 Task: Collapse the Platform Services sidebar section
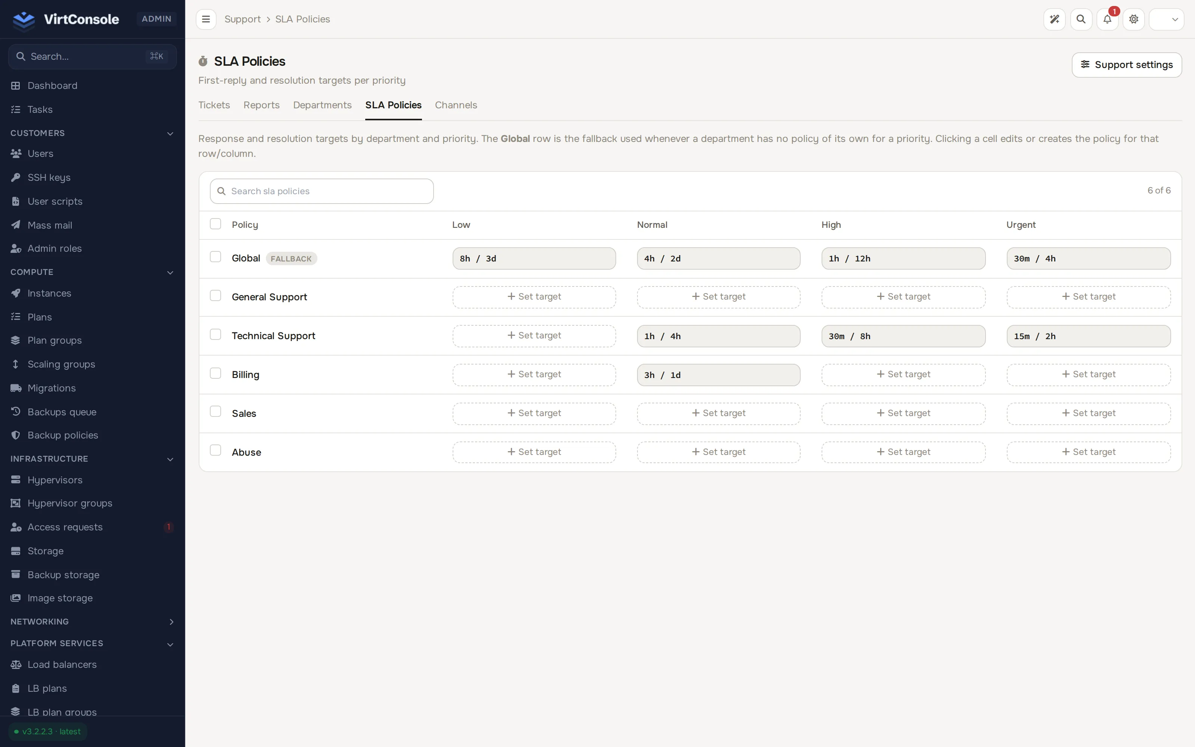pyautogui.click(x=92, y=643)
